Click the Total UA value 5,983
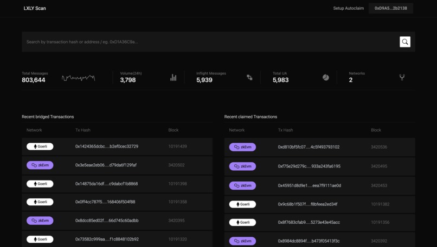 click(x=281, y=80)
